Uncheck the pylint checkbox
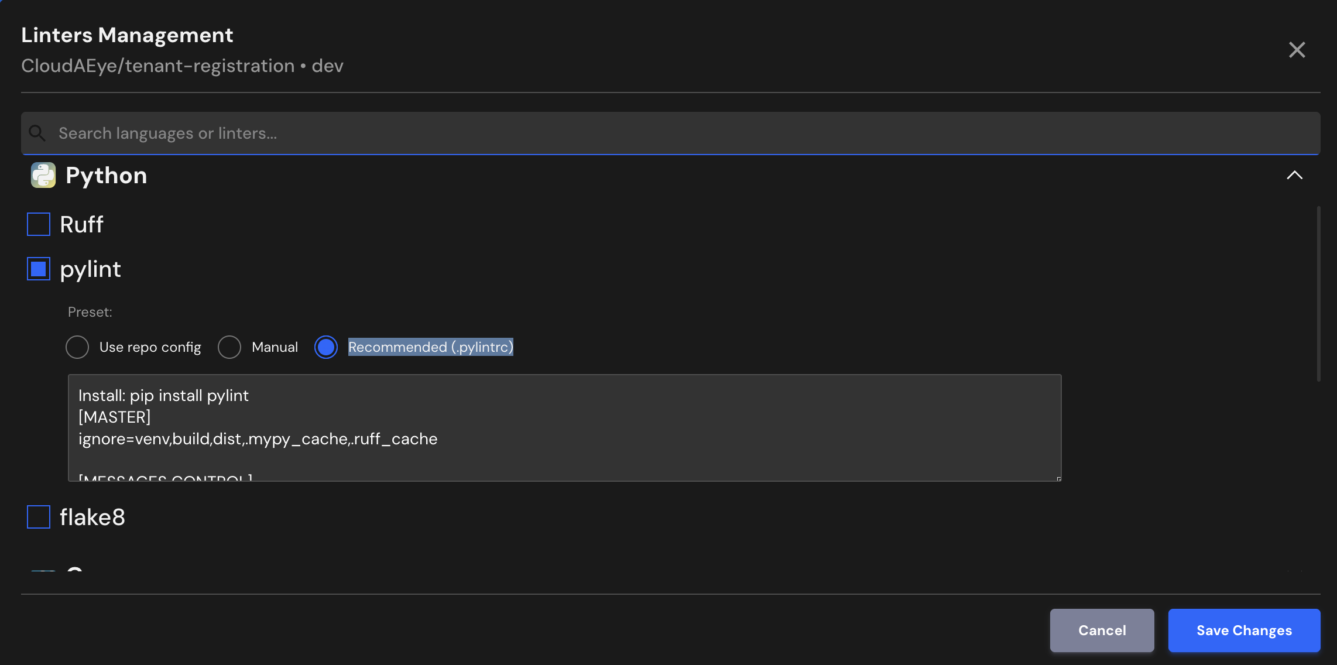 (39, 269)
